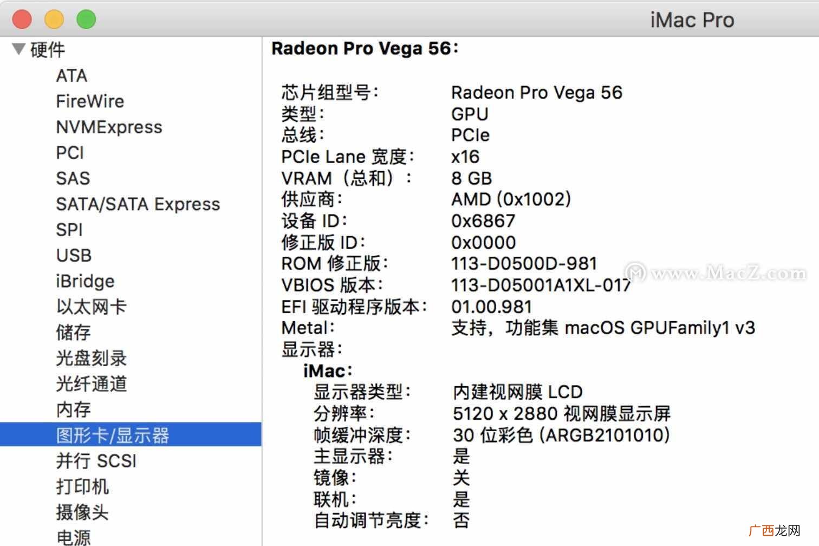
Task: Select 电源 power entry
Action: tap(73, 537)
